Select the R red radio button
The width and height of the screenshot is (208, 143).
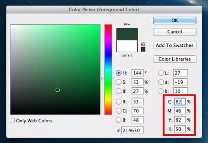[x=119, y=102]
